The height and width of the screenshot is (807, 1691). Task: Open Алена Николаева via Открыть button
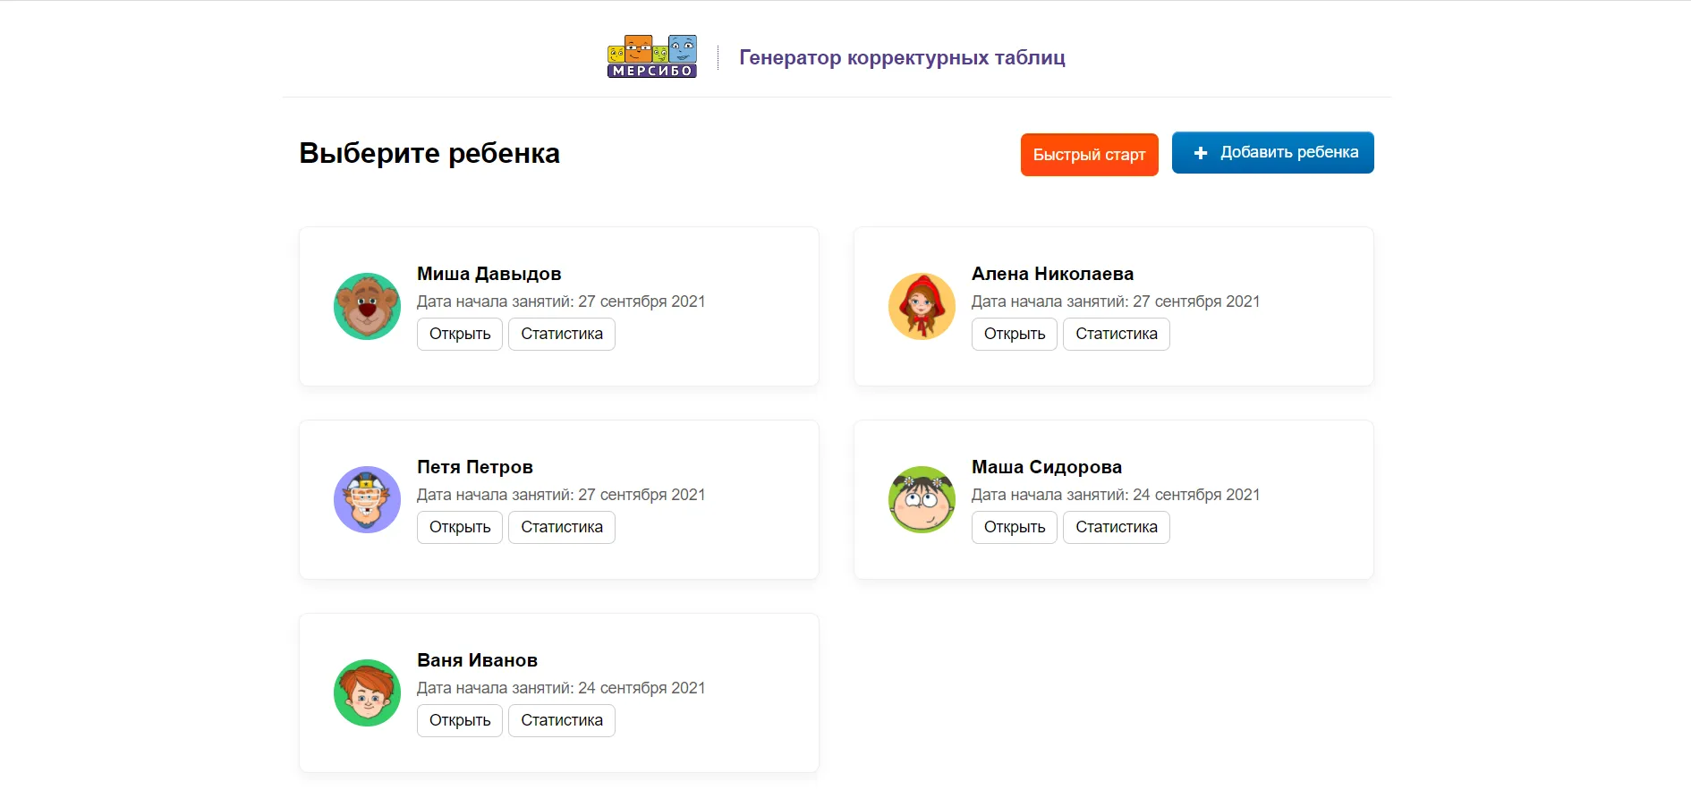point(1015,334)
